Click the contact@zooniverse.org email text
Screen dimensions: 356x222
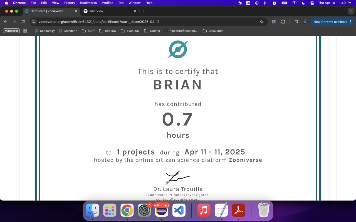[x=178, y=199]
